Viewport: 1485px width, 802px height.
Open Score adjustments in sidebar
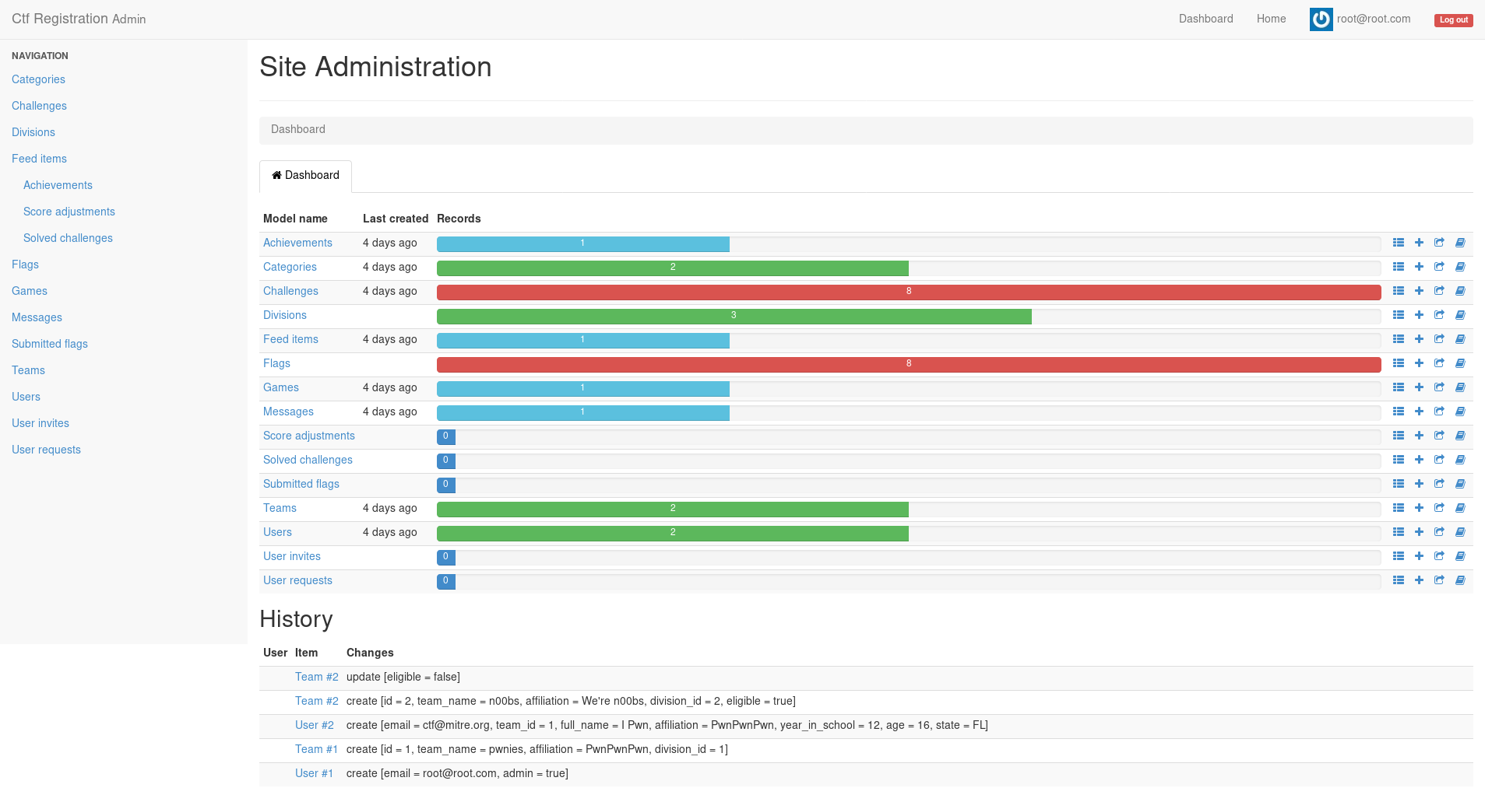[x=69, y=212]
